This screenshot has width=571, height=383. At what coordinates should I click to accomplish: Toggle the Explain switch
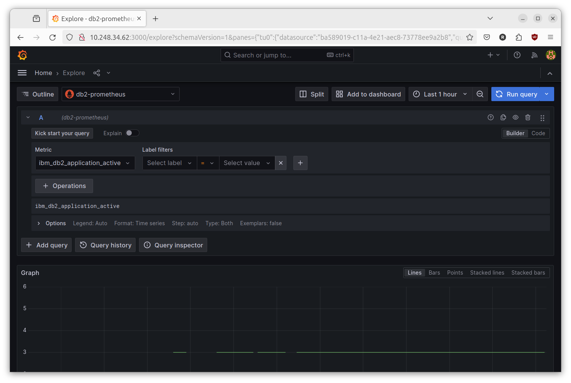(x=133, y=133)
